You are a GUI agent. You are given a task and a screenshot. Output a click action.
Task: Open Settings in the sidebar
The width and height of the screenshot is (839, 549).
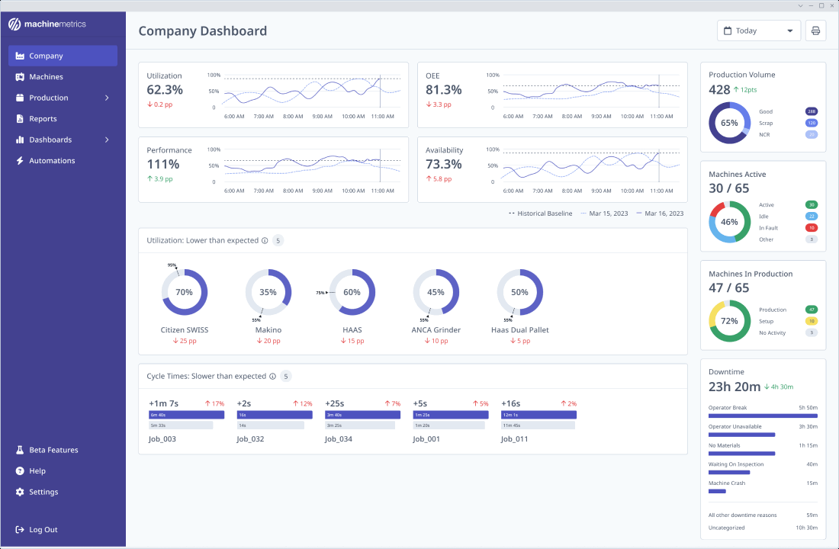(x=63, y=492)
